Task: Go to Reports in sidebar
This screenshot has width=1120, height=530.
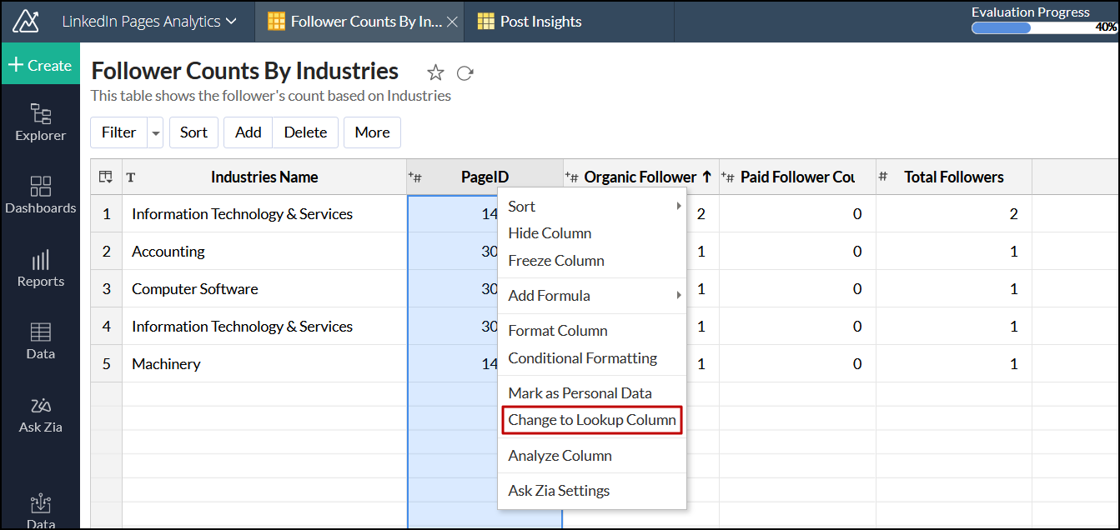Action: tap(40, 268)
